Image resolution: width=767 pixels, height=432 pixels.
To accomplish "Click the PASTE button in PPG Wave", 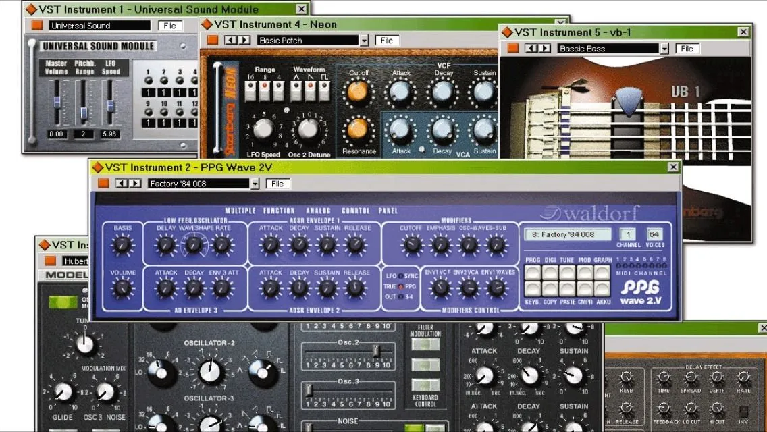I will pyautogui.click(x=567, y=289).
